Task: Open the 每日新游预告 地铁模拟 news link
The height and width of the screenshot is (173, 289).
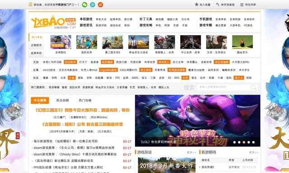Action: 65,141
